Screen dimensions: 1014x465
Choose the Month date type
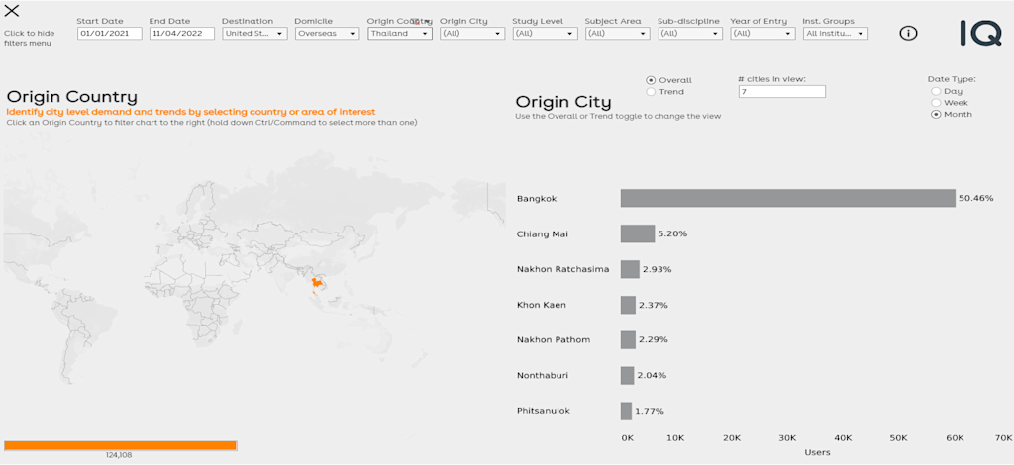click(935, 115)
